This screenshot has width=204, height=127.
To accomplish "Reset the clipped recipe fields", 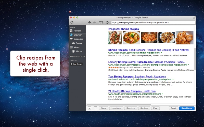I will 173,108.
